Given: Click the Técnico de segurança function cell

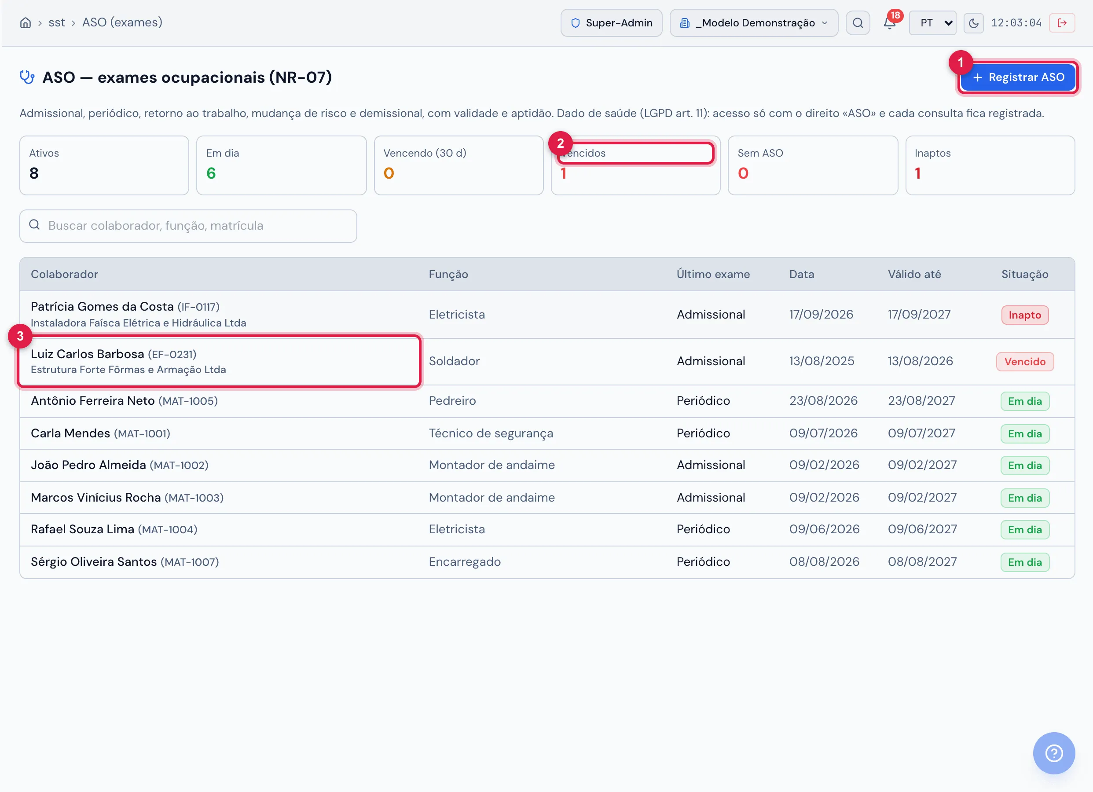Looking at the screenshot, I should point(491,433).
